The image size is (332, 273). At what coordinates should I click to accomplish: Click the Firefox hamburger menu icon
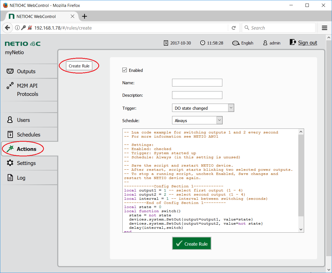tap(325, 28)
